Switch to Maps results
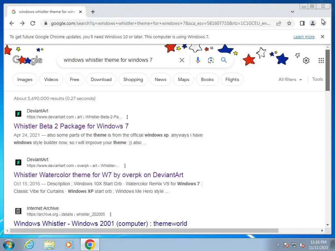This screenshot has height=251, width=335. click(184, 79)
